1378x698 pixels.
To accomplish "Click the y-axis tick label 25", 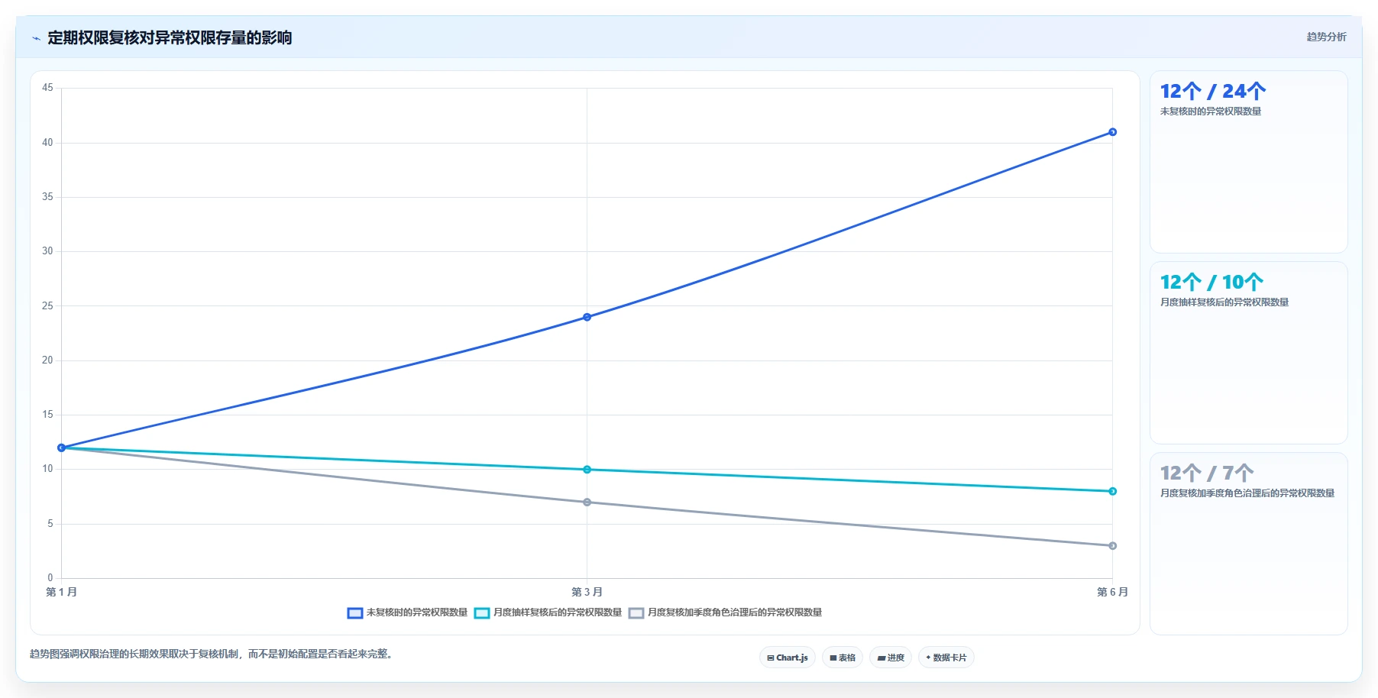I will pyautogui.click(x=47, y=306).
